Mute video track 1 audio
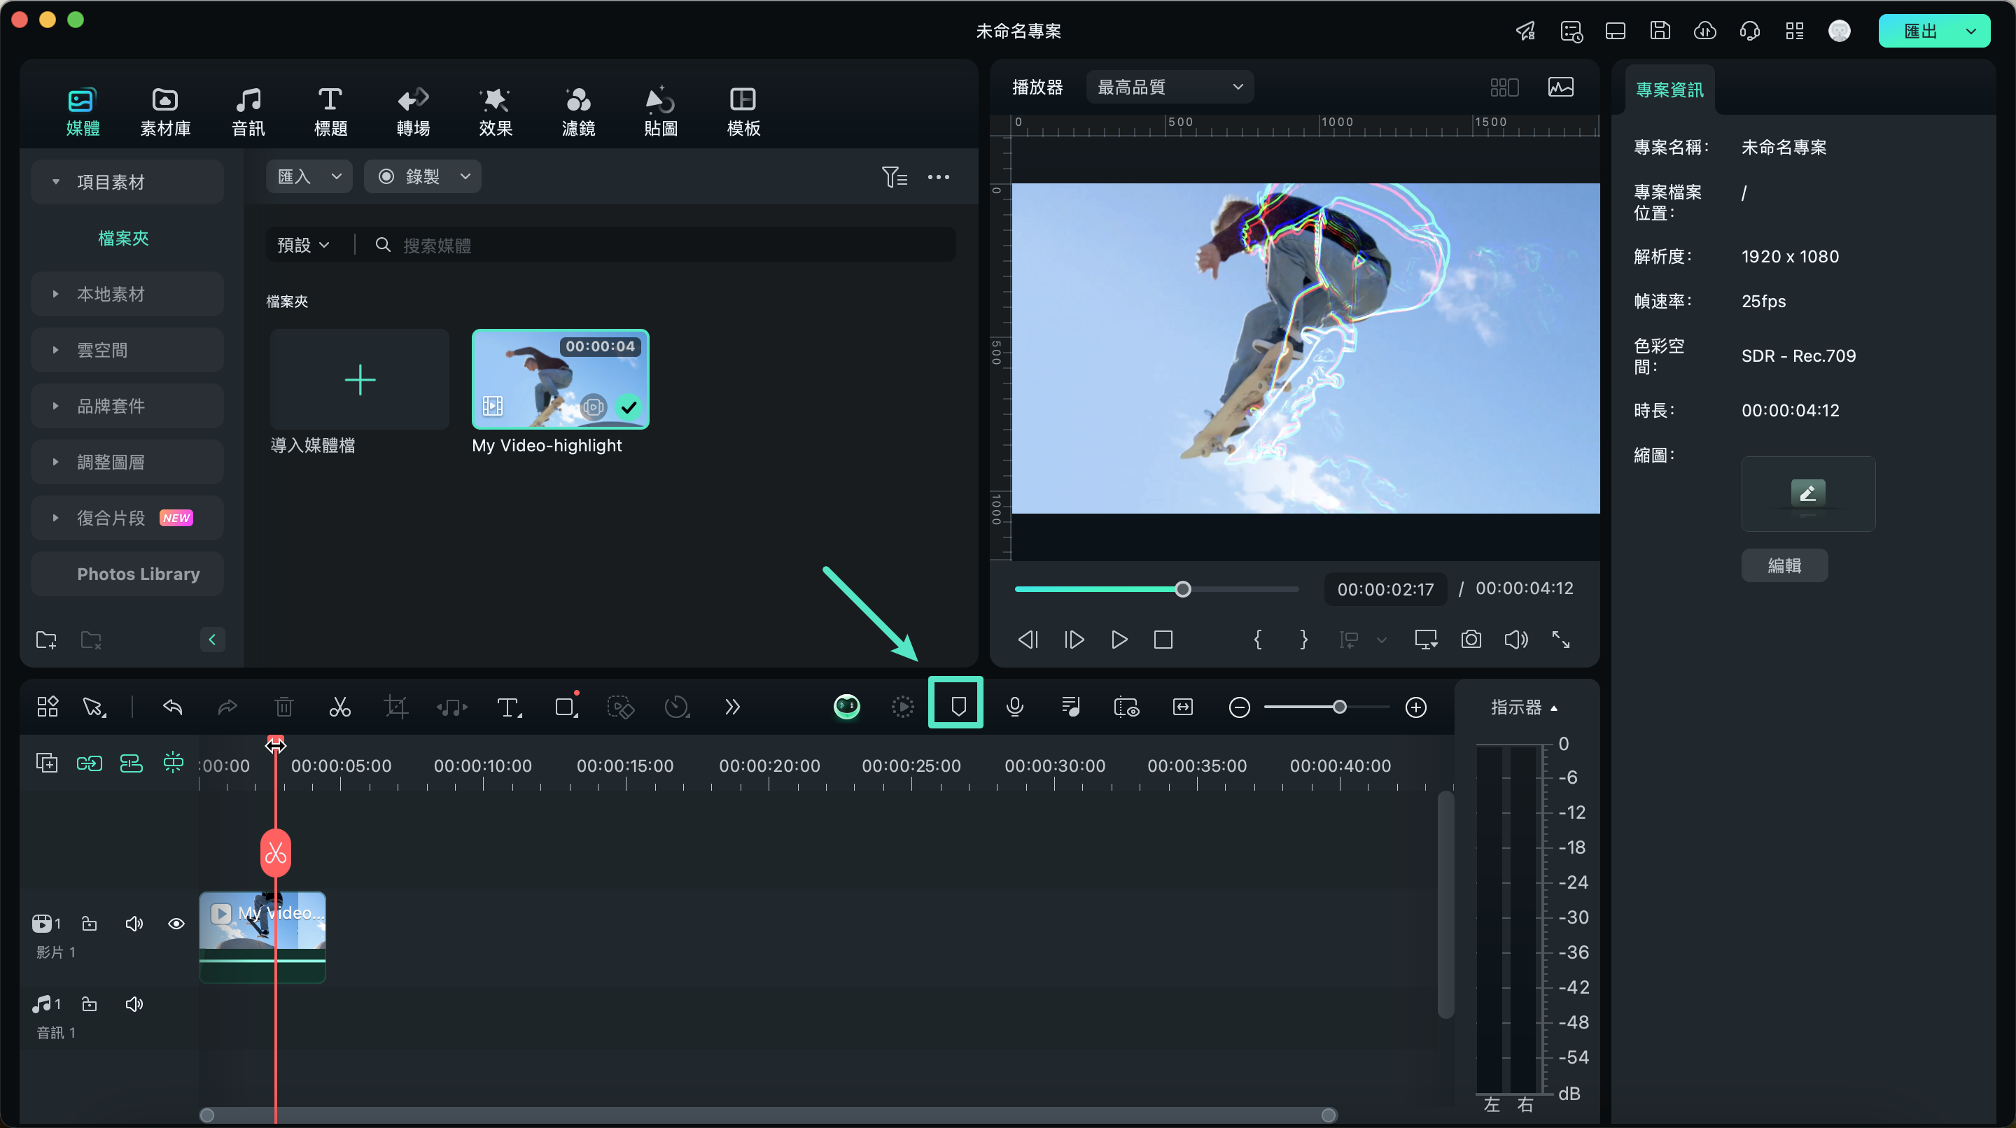The image size is (2016, 1128). click(x=134, y=924)
